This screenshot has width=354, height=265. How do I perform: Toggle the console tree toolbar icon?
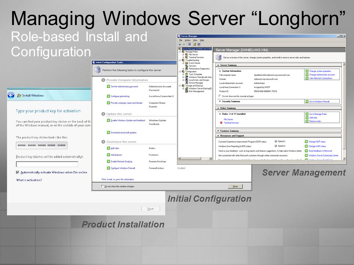click(190, 45)
